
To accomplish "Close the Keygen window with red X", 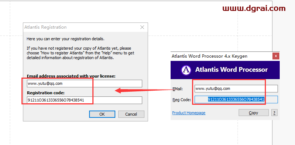I will [x=276, y=56].
